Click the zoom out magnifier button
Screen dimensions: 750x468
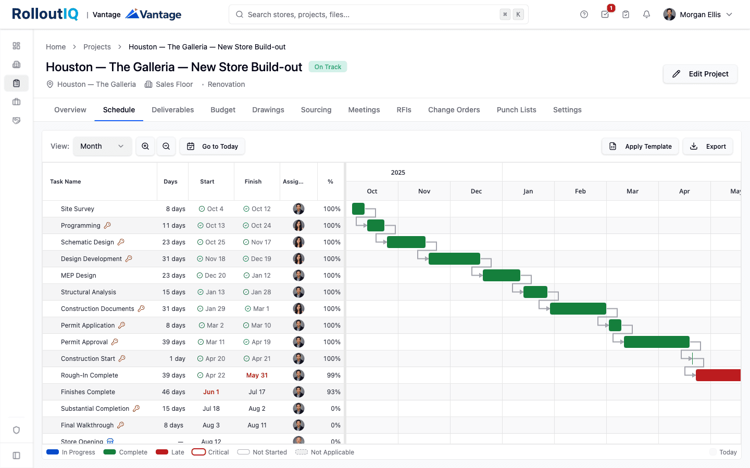(166, 147)
